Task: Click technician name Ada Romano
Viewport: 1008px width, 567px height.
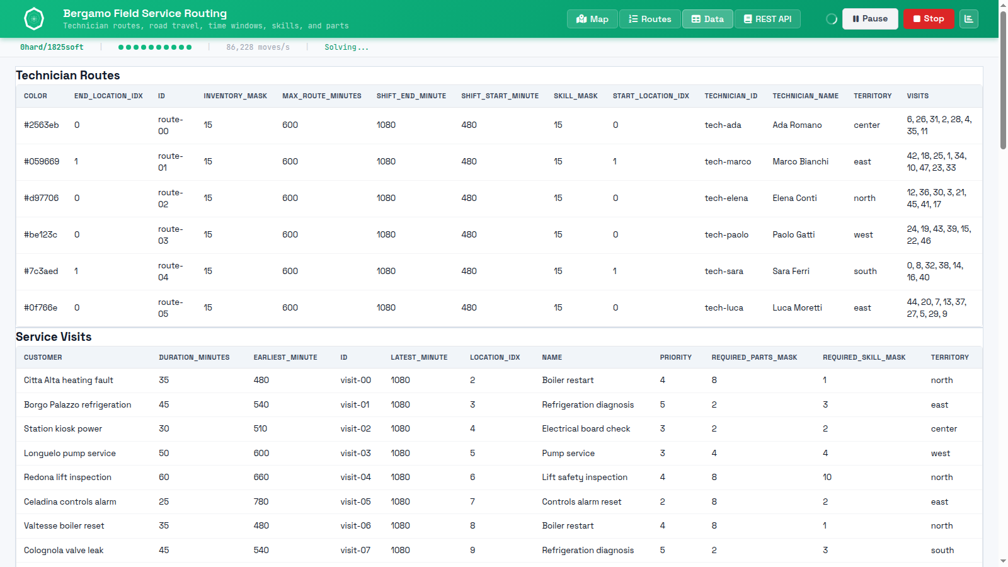Action: (797, 125)
